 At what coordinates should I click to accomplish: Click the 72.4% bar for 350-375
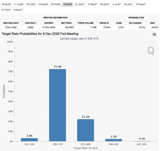pos(57,105)
